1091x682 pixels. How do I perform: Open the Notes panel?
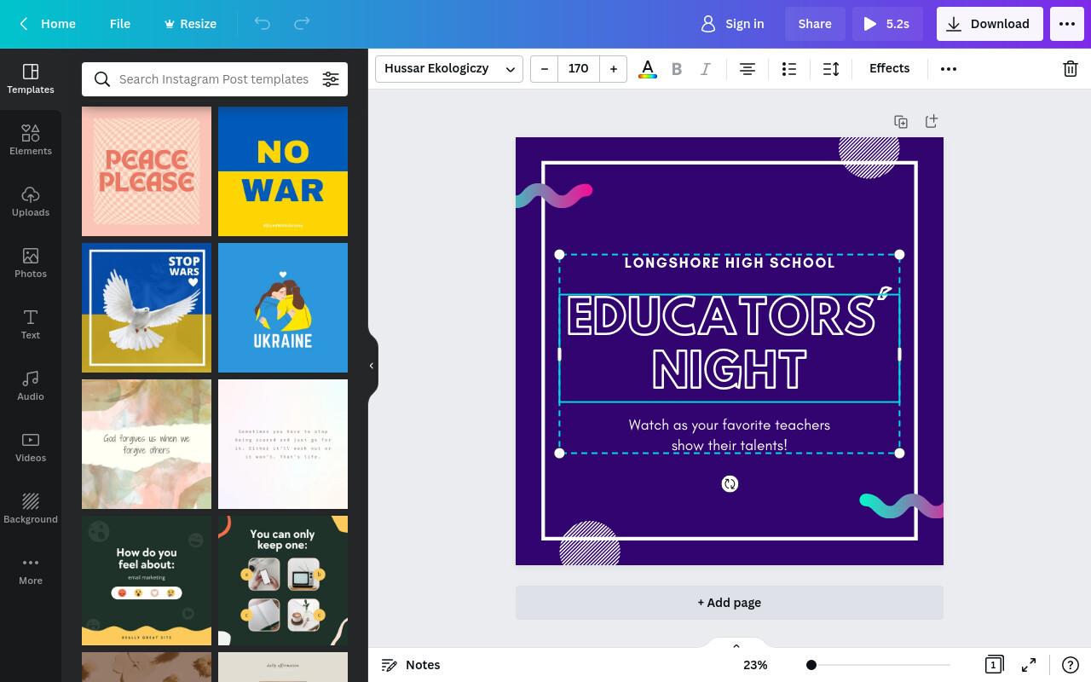(411, 665)
